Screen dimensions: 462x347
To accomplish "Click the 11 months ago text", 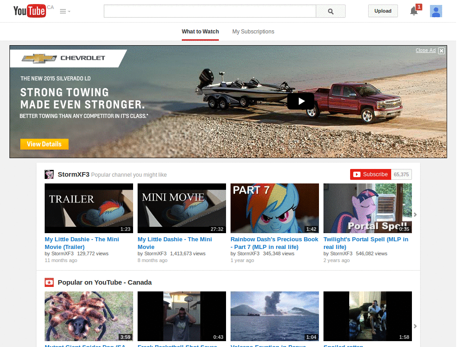I will click(61, 260).
